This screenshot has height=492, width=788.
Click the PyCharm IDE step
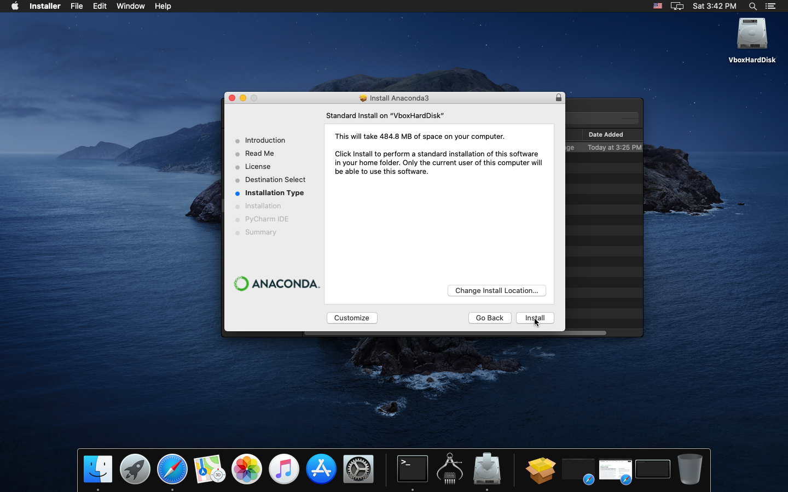(x=266, y=219)
